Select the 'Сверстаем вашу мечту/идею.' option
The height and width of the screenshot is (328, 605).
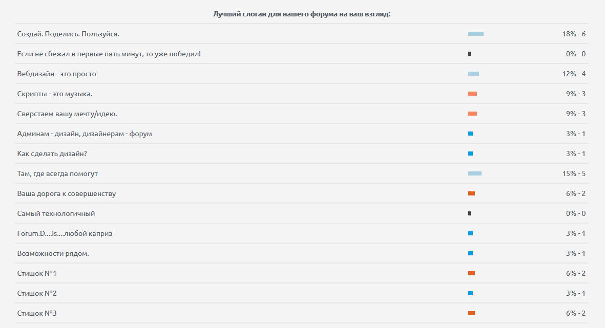71,114
